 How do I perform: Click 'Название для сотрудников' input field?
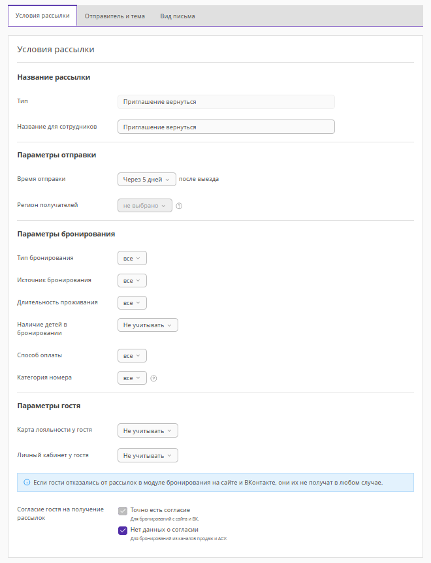225,127
